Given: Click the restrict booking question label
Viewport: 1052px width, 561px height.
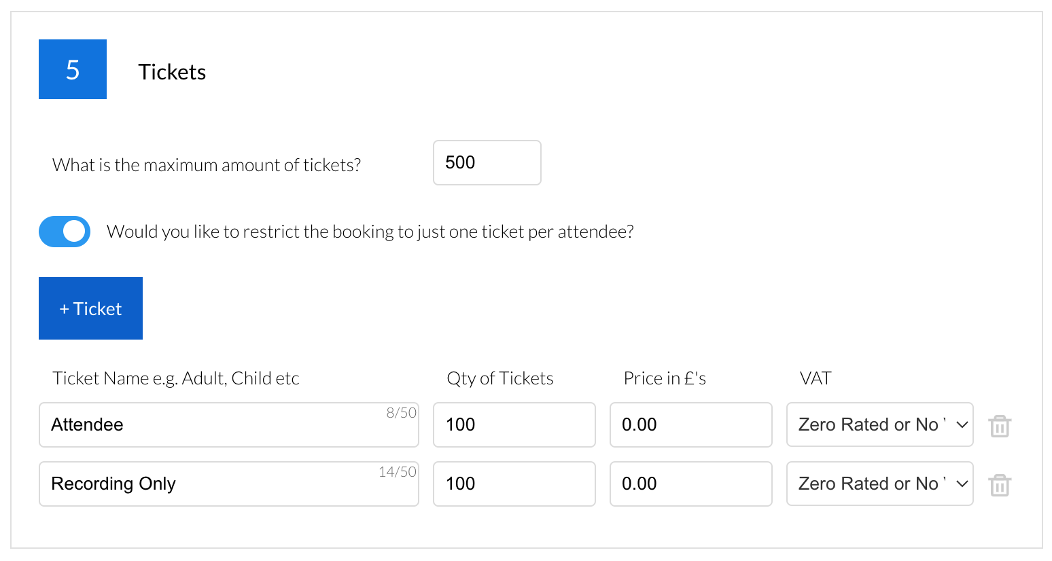Looking at the screenshot, I should tap(370, 232).
